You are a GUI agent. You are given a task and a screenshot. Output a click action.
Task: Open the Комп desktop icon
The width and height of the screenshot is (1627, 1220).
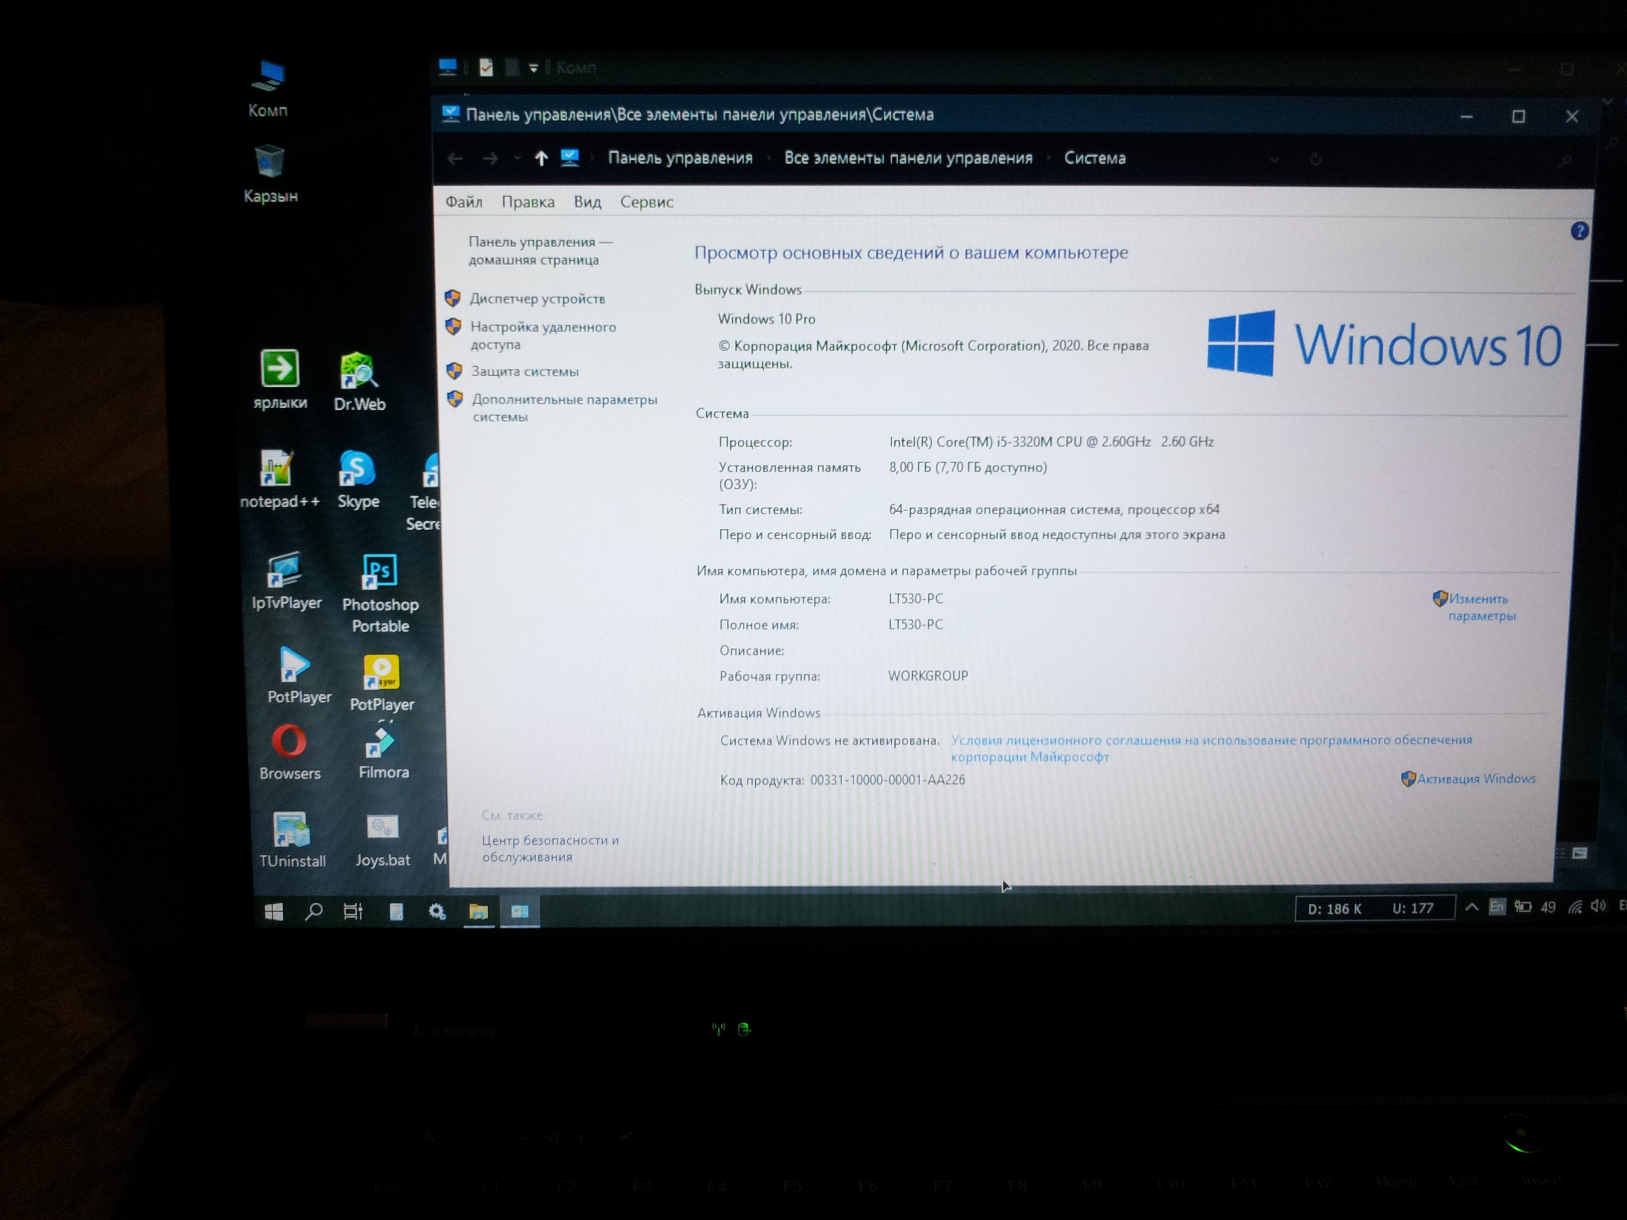[269, 88]
